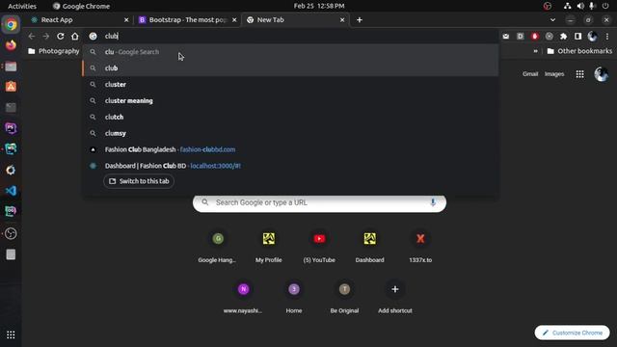
Task: Open Dashboard Fashion Club BD suggestion
Action: click(290, 166)
